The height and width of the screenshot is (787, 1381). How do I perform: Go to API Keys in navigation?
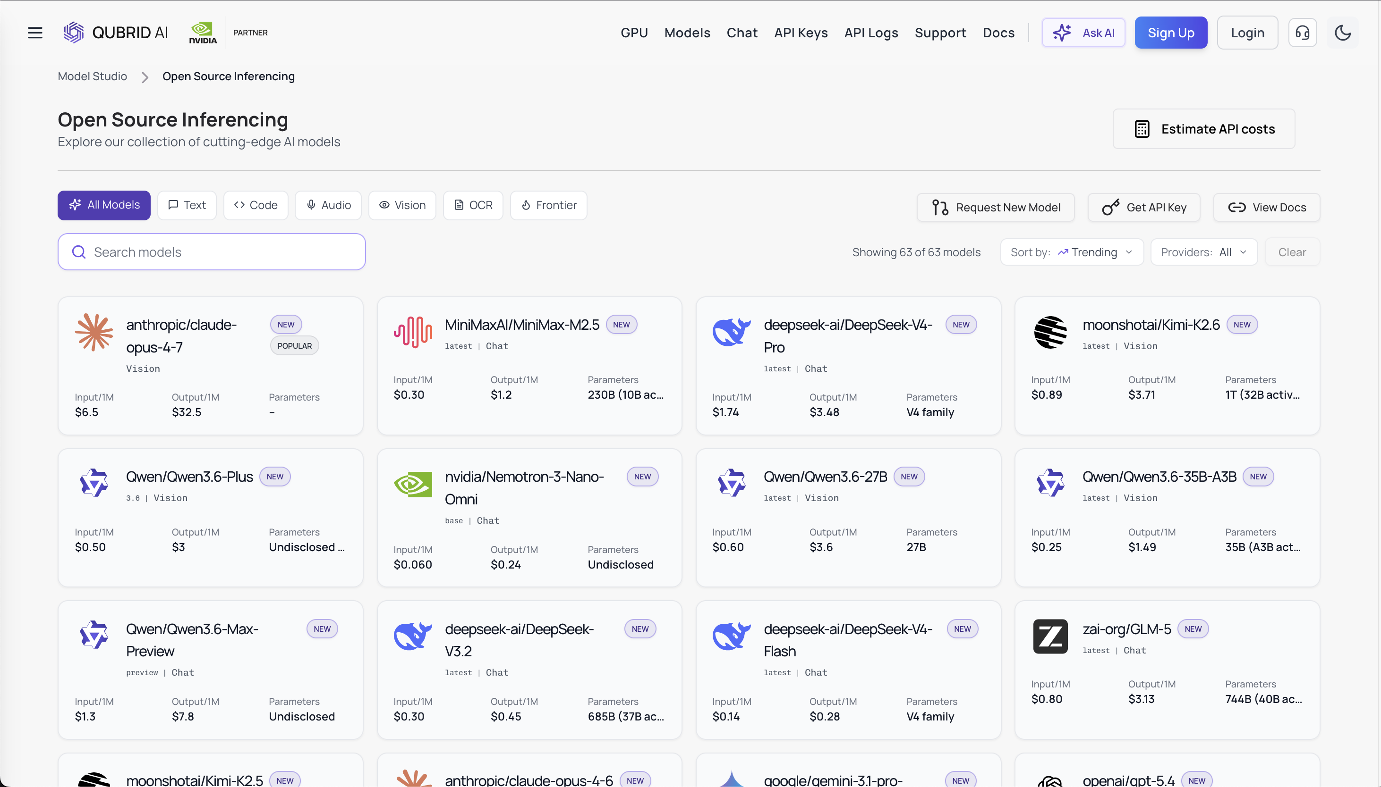click(x=801, y=33)
